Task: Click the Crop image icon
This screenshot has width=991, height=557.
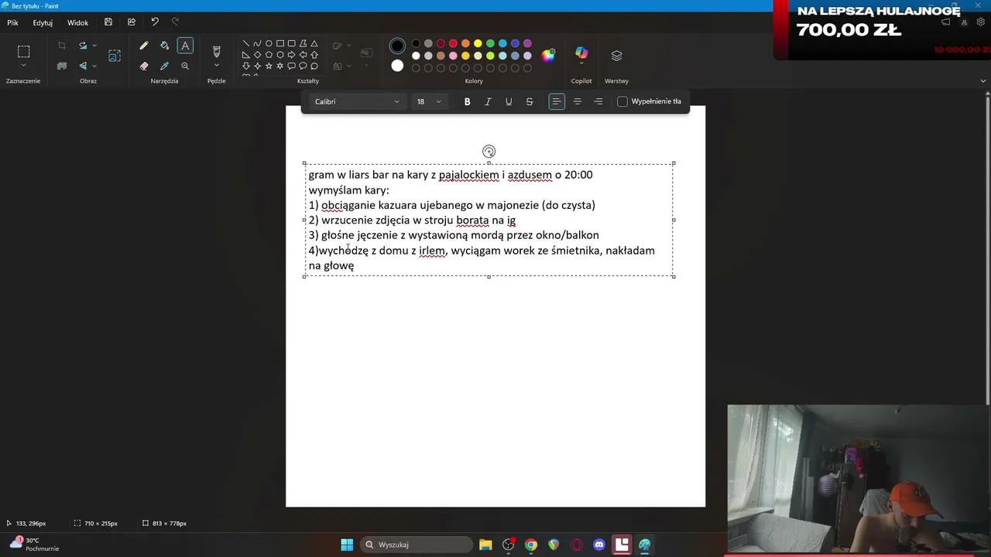Action: click(62, 46)
